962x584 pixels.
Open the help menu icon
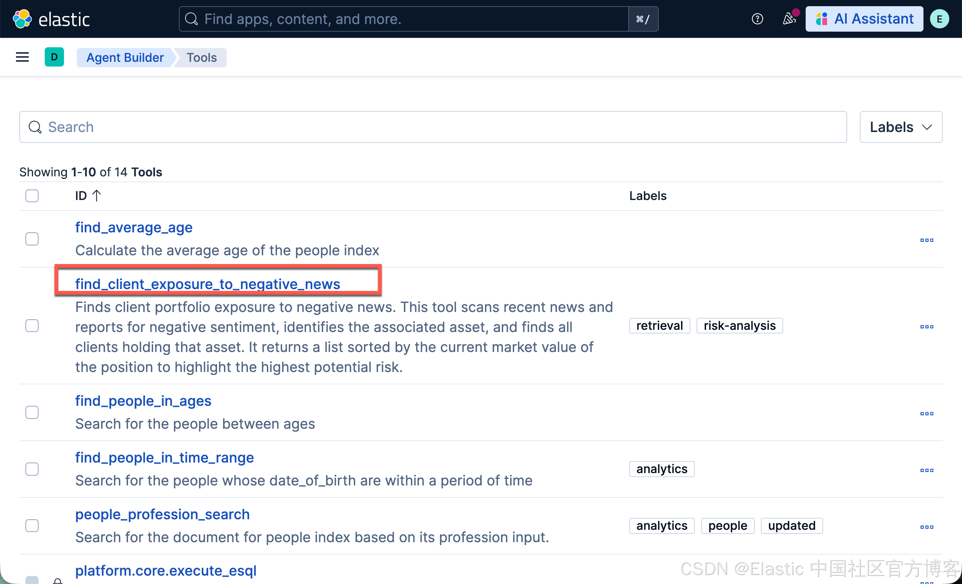point(757,19)
